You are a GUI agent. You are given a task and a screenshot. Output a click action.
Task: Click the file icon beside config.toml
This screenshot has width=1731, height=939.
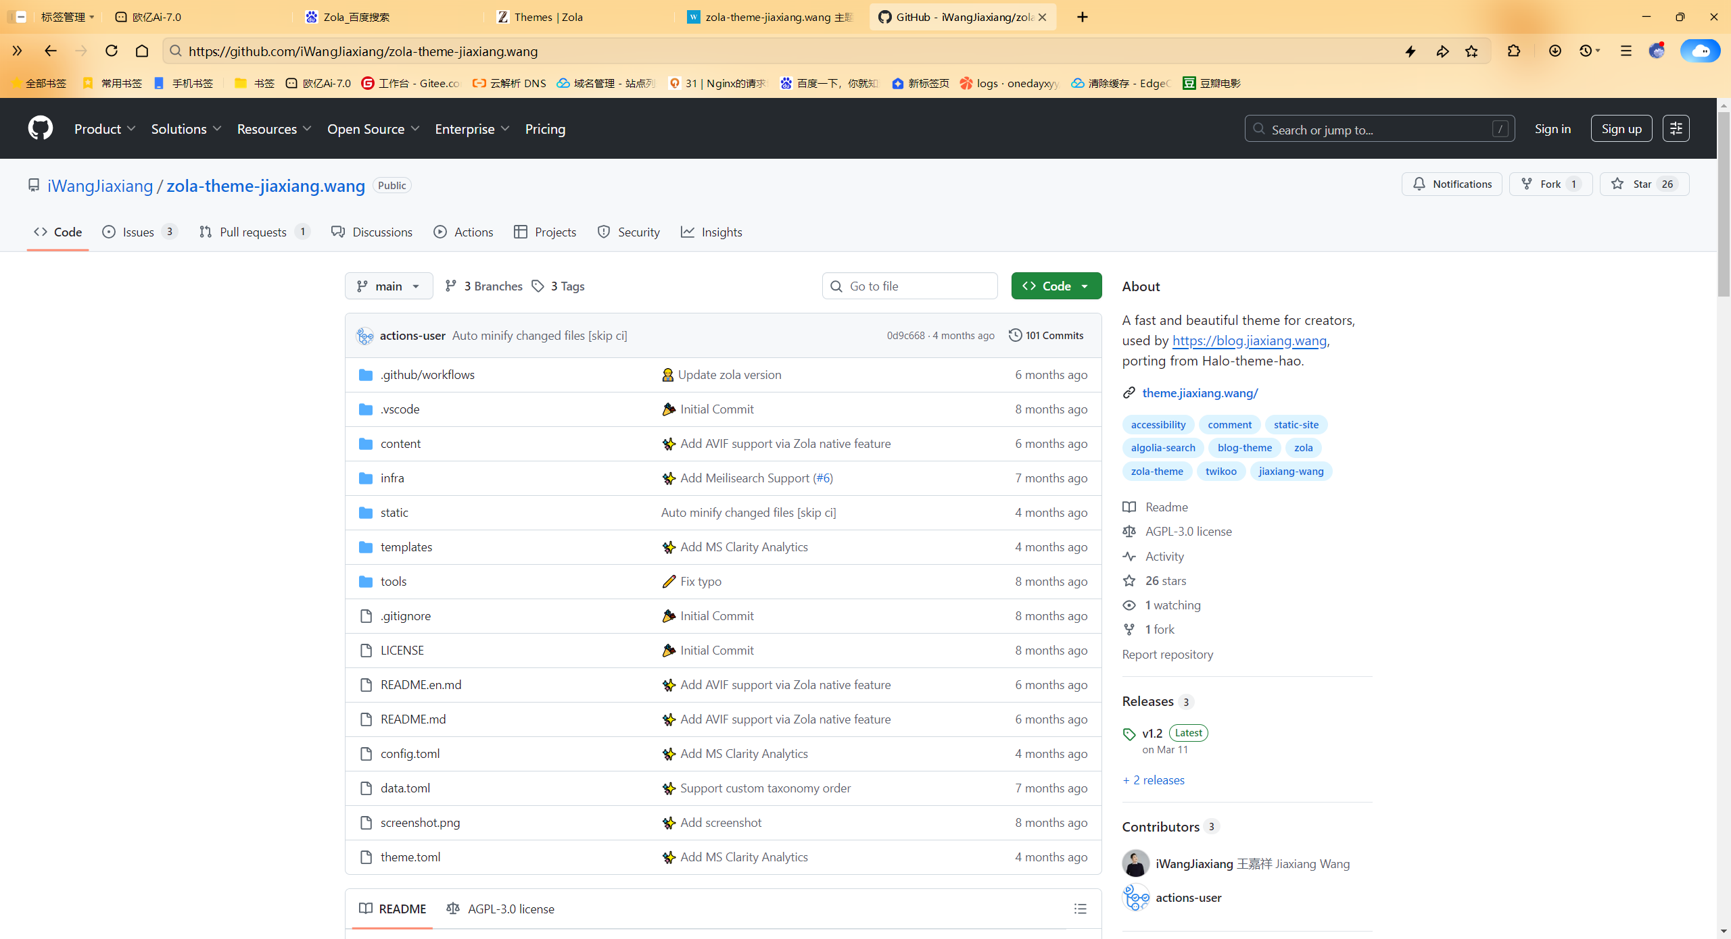tap(366, 753)
